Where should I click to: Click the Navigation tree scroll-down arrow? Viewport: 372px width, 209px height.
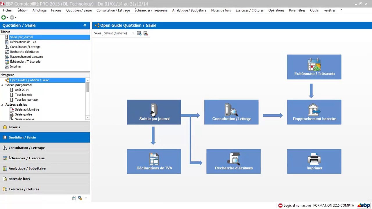88,118
